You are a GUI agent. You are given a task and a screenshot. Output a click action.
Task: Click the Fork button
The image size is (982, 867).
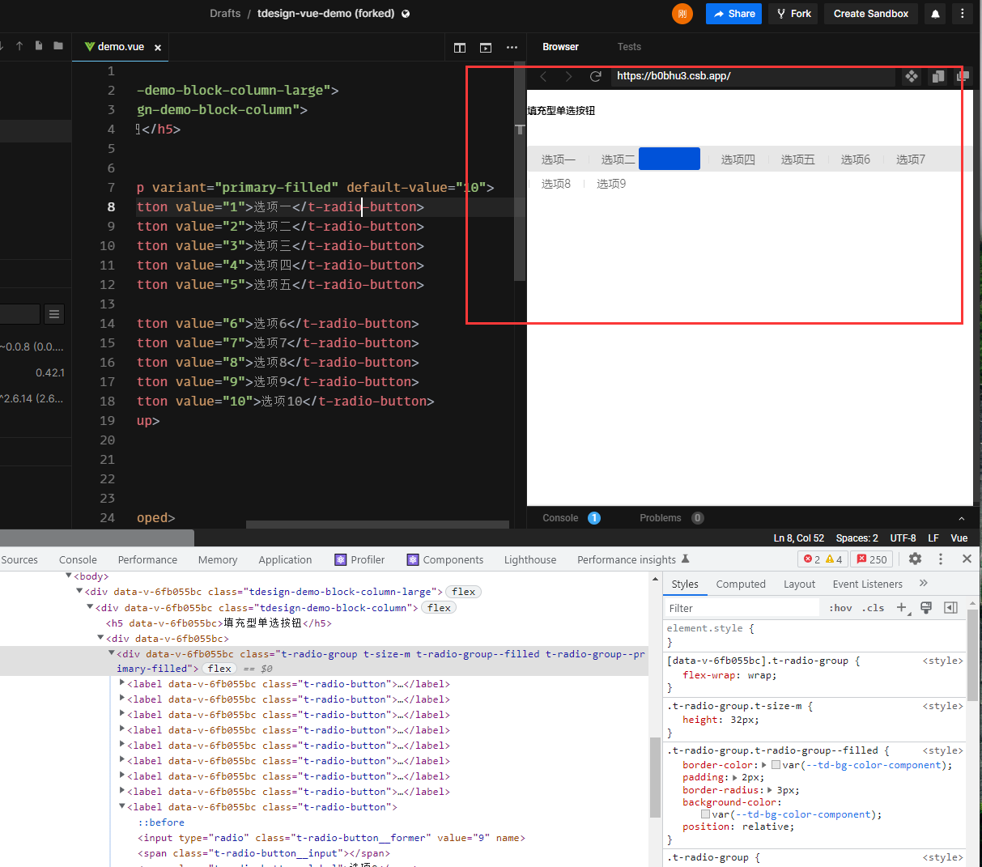793,14
